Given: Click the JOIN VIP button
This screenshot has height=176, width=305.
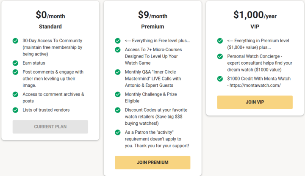Looking at the screenshot, I should pyautogui.click(x=255, y=102).
